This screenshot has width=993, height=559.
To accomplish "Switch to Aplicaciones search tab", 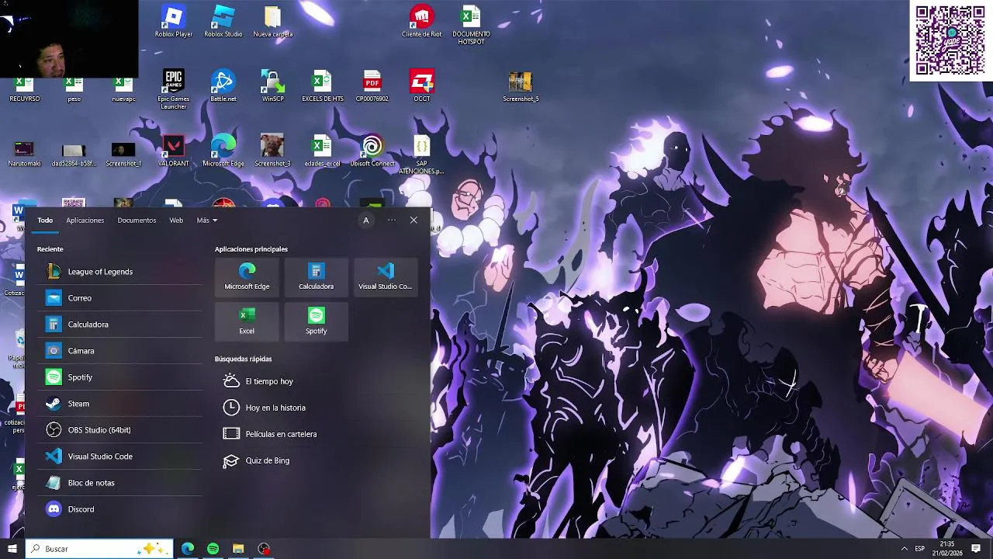I will pos(85,220).
